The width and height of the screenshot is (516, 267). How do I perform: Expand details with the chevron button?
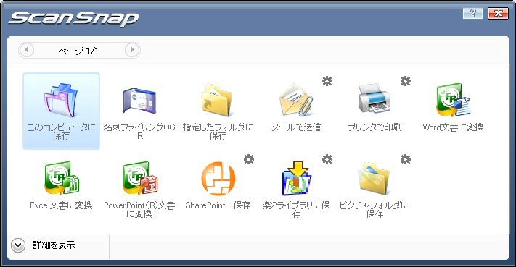coord(17,245)
